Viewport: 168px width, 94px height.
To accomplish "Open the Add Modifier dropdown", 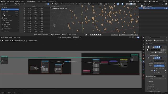I will tap(156, 44).
